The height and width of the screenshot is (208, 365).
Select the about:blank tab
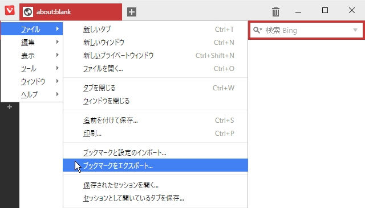tap(71, 12)
